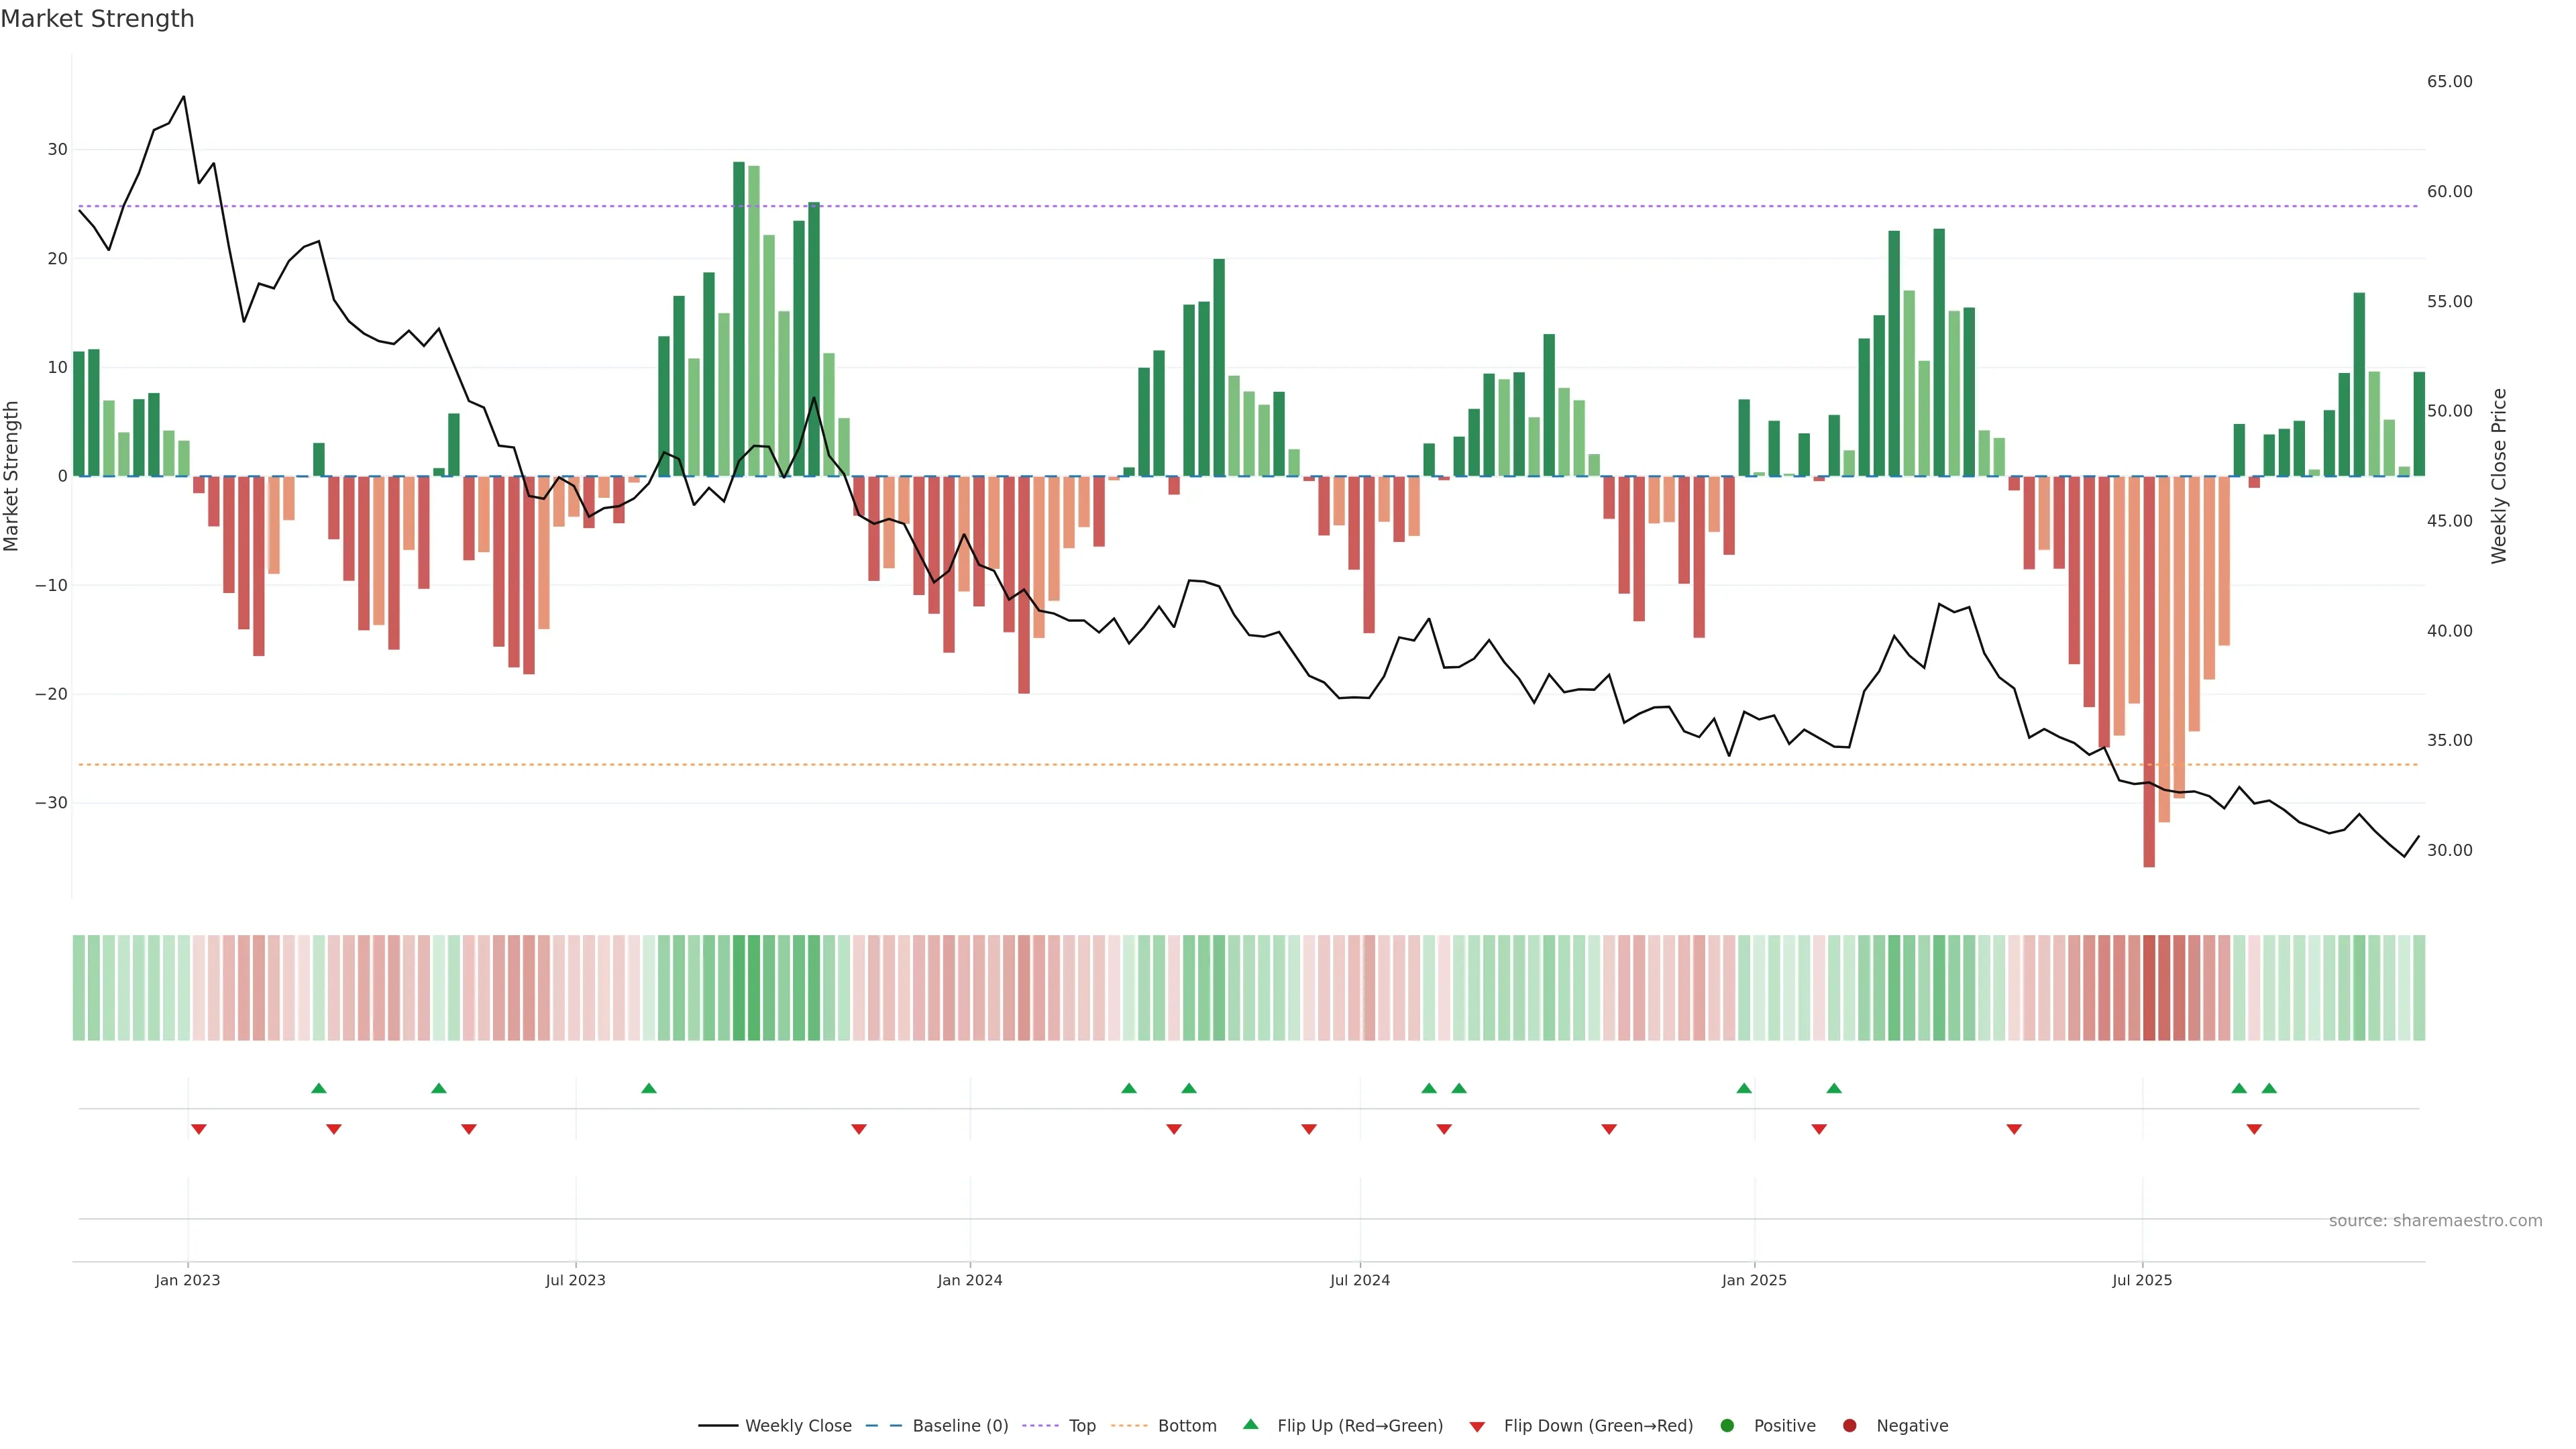Click the Jan 2023 x-axis label

coord(187,1280)
